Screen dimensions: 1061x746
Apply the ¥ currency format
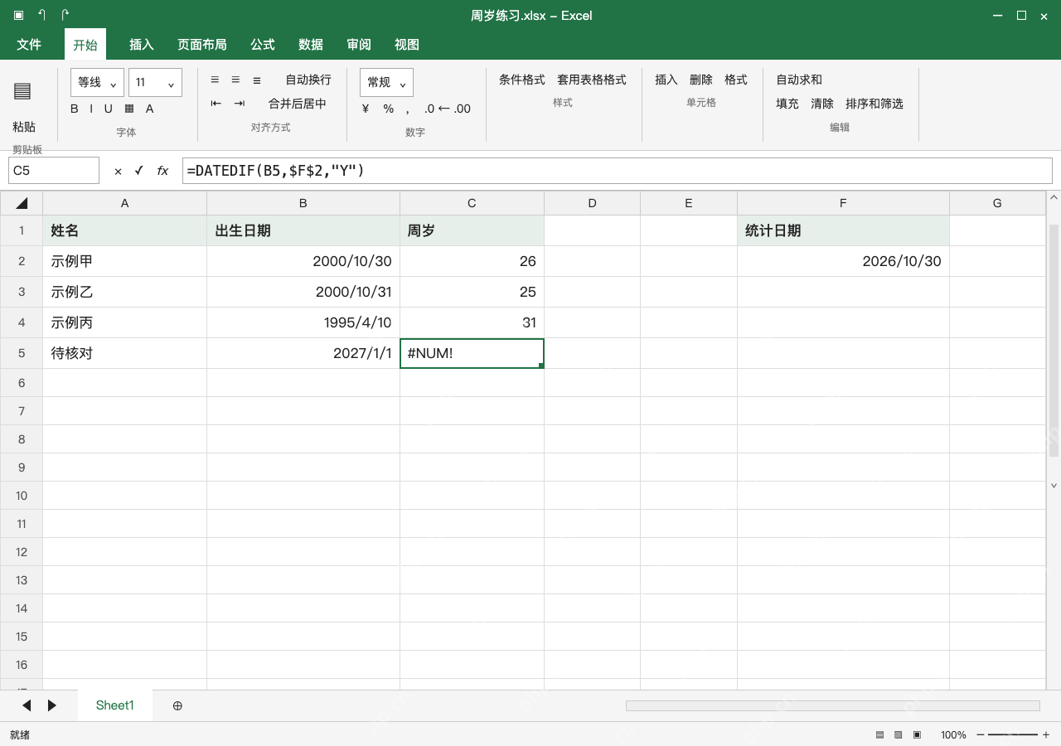(x=366, y=109)
